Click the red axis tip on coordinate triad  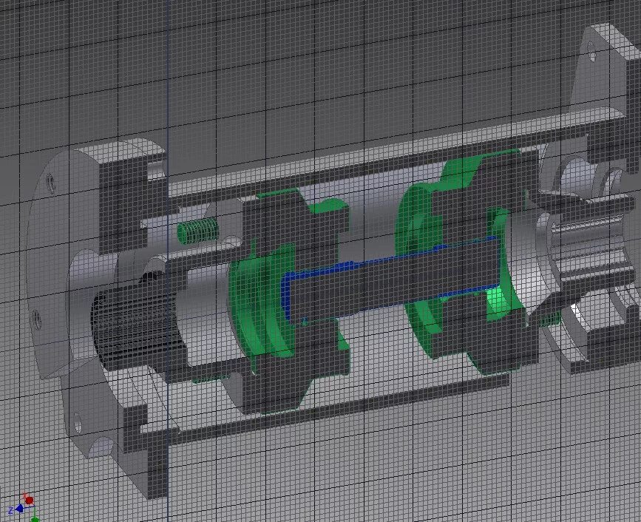29,500
